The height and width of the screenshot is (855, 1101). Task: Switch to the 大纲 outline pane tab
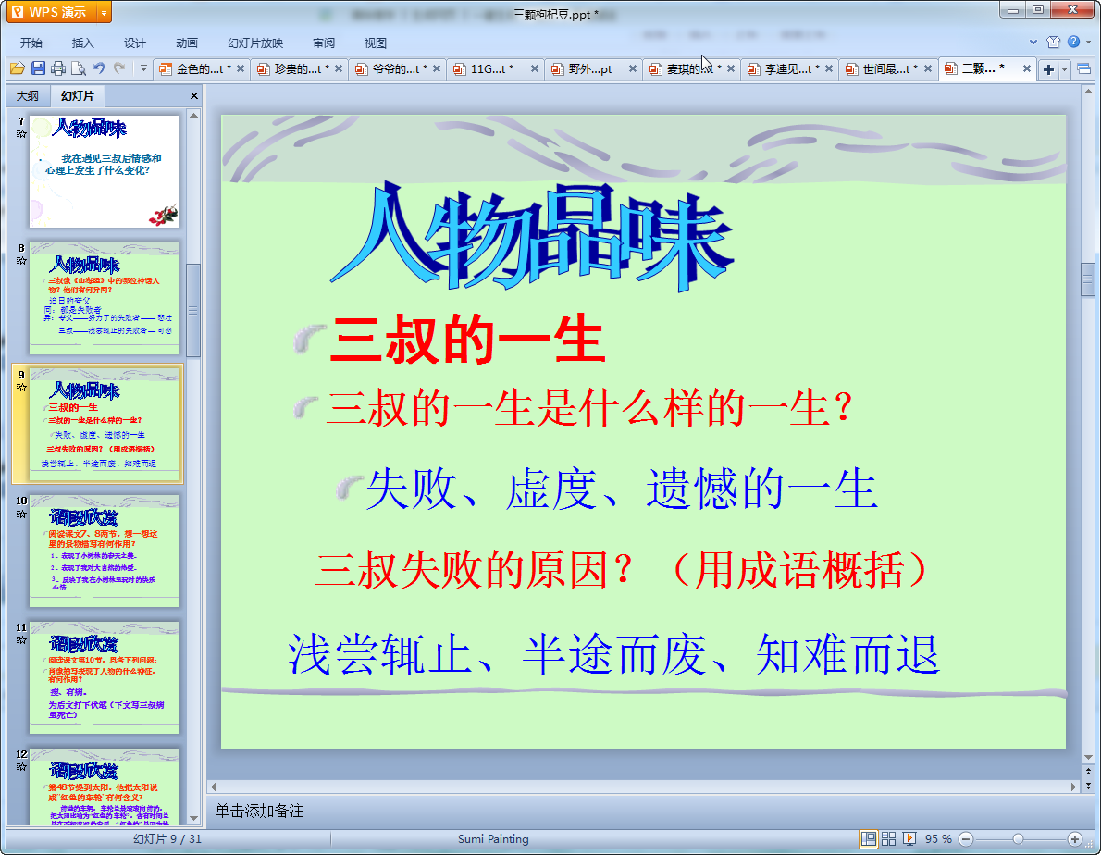coord(28,95)
